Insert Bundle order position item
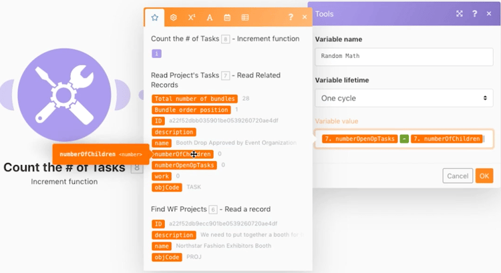The image size is (501, 273). pos(191,110)
